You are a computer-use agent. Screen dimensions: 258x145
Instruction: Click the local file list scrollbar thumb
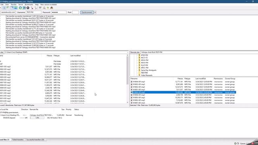pos(127,71)
